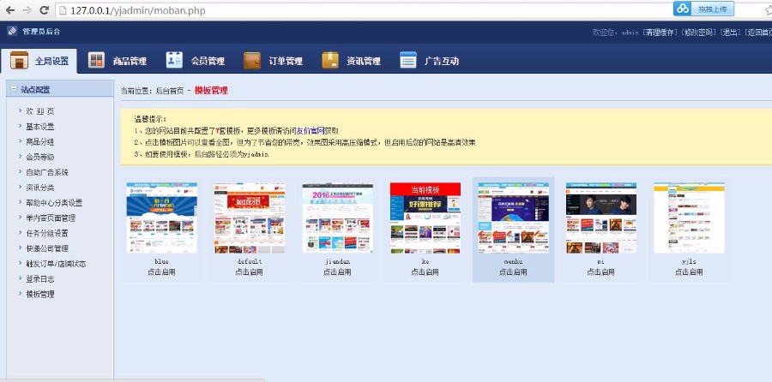
Task: Click 点击启用 under default template
Action: 249,272
